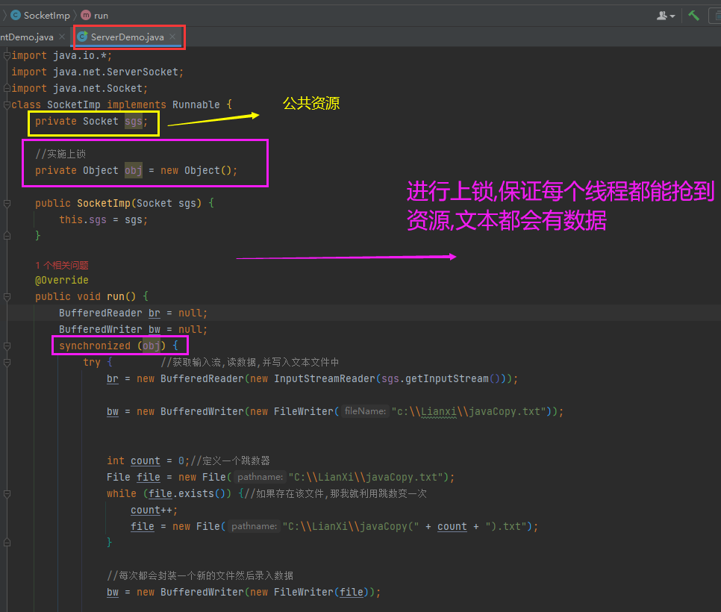Screen dimensions: 721x612
Task: Click the green Build Project hammer icon
Action: (x=693, y=16)
